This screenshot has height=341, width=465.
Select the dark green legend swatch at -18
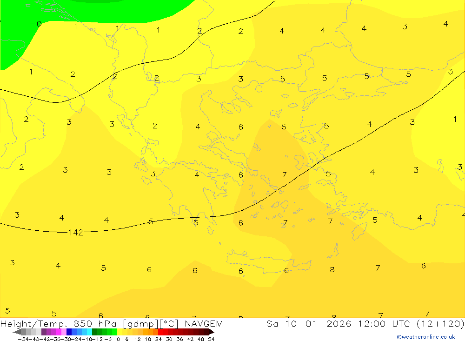[94, 332]
